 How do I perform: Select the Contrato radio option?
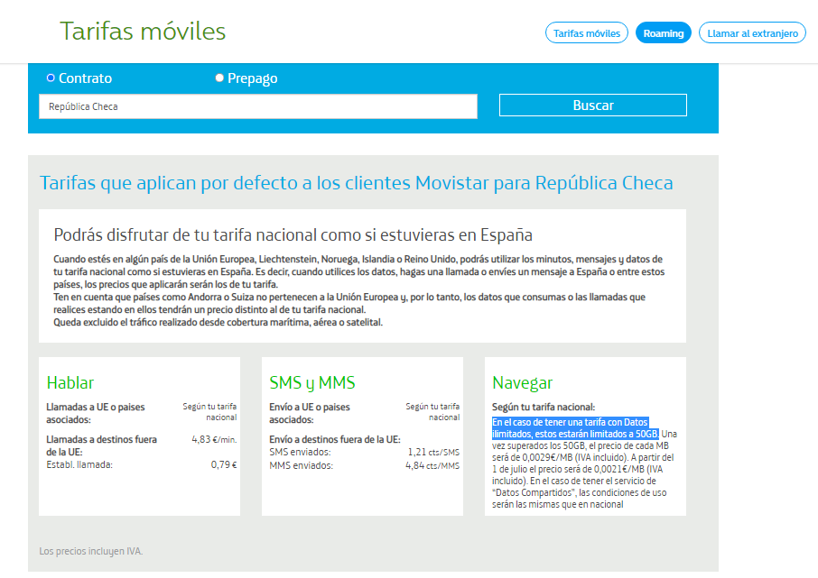tap(51, 78)
